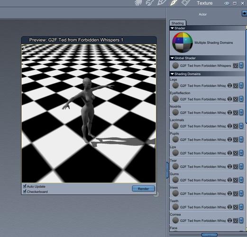Click the properties panel vertical scrollbar
Viewport: 247px width, 237px height.
246,76
